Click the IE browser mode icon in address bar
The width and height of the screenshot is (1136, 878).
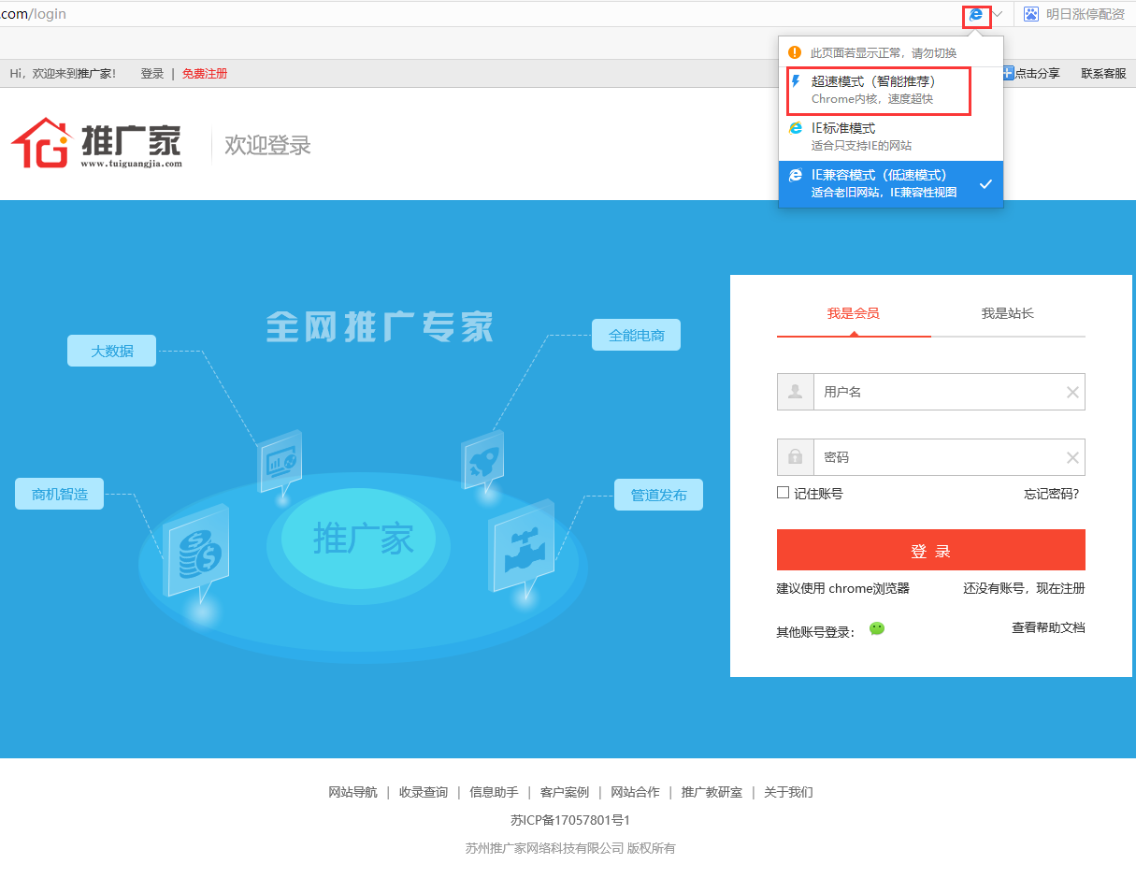coord(976,14)
